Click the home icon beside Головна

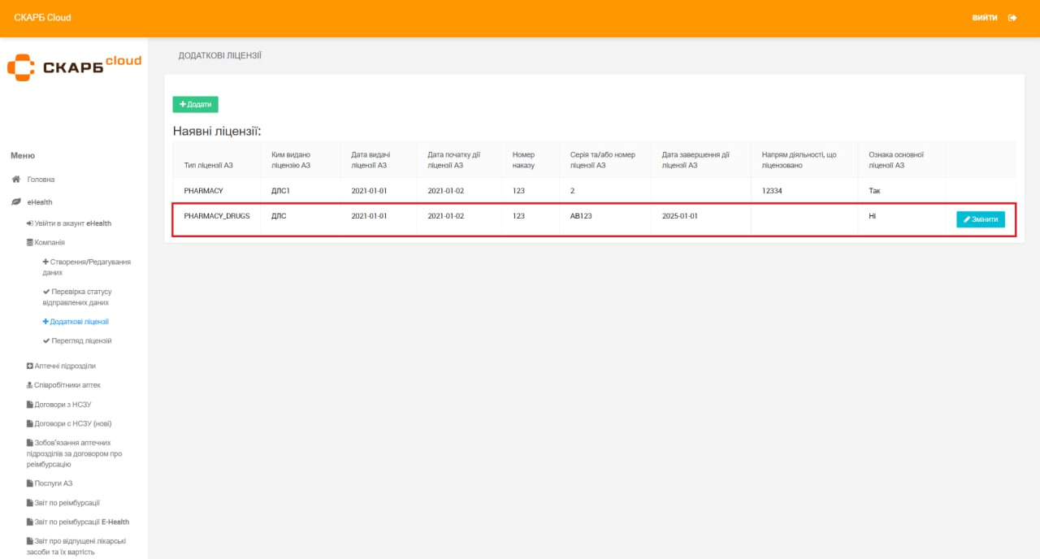(15, 180)
